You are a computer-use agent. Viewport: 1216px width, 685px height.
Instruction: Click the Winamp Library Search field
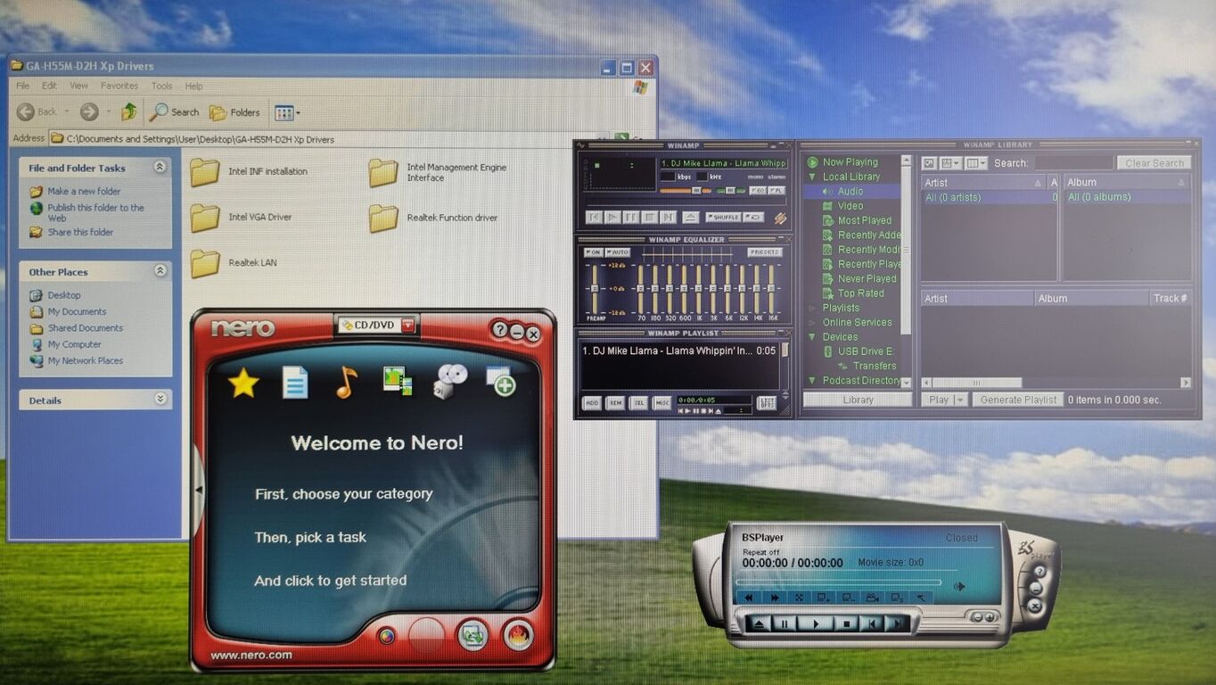pos(1073,163)
